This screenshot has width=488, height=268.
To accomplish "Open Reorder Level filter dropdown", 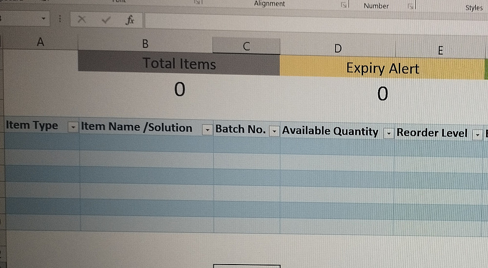I will (x=477, y=135).
